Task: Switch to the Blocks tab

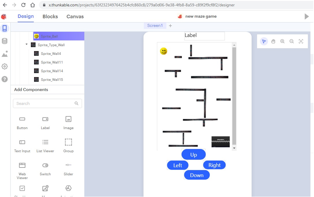Action: [x=50, y=17]
